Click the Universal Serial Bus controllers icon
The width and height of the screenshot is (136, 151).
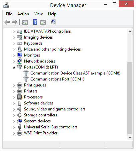pos(20,127)
